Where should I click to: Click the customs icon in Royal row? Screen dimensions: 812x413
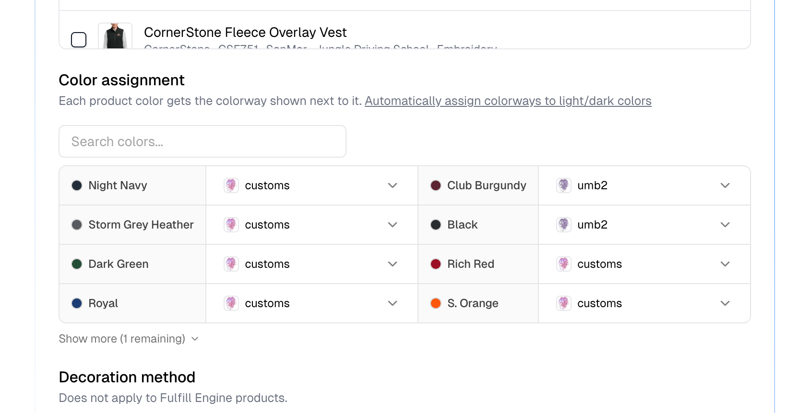(231, 303)
